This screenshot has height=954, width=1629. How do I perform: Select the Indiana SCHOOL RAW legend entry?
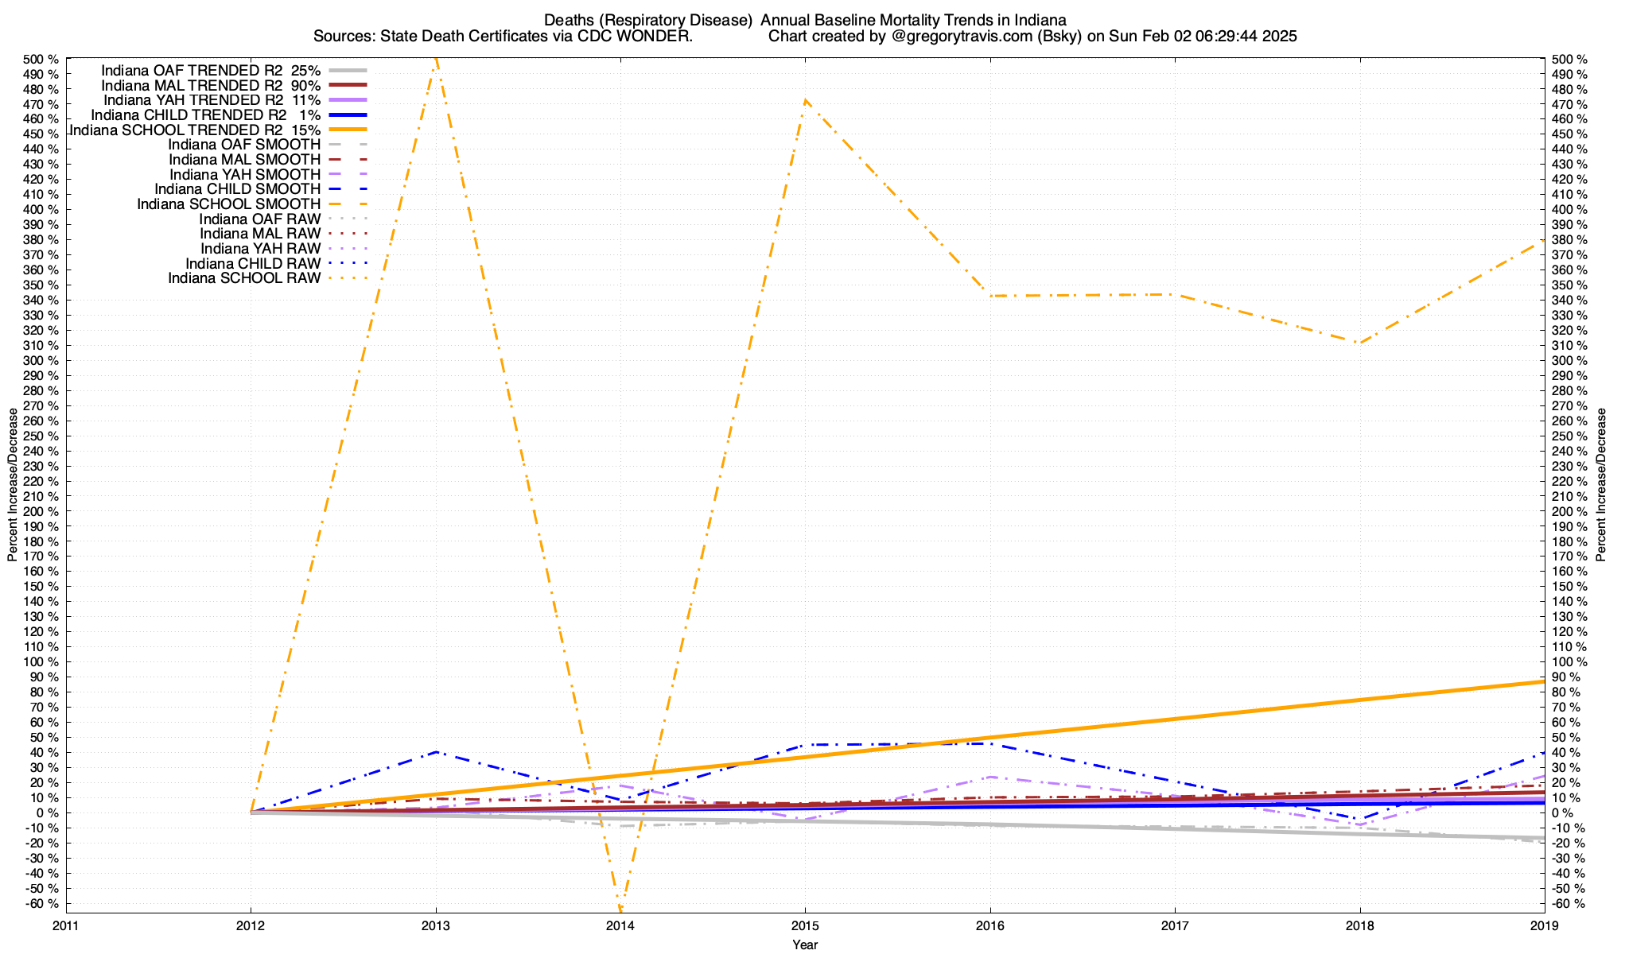click(x=244, y=278)
